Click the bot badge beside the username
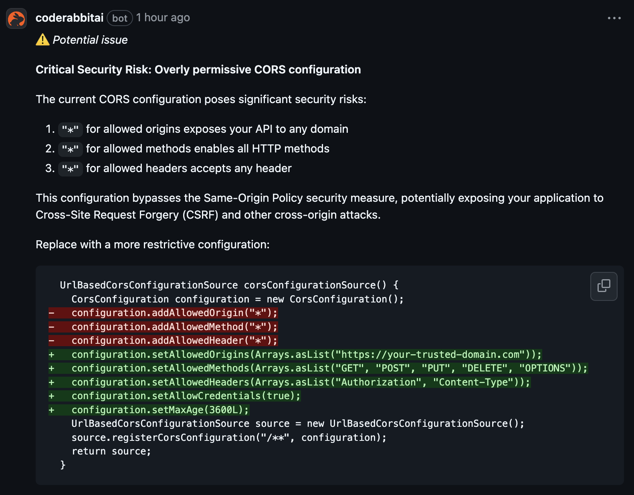Screen dimensions: 634x495 coord(119,18)
